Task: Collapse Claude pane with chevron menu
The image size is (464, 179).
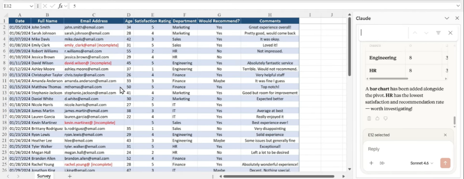Action: [x=447, y=18]
